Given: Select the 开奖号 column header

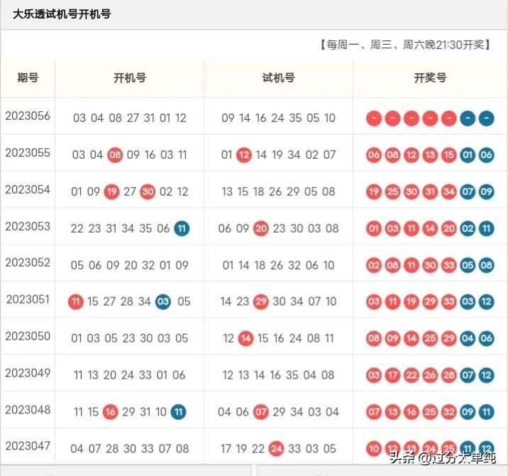Looking at the screenshot, I should [430, 78].
